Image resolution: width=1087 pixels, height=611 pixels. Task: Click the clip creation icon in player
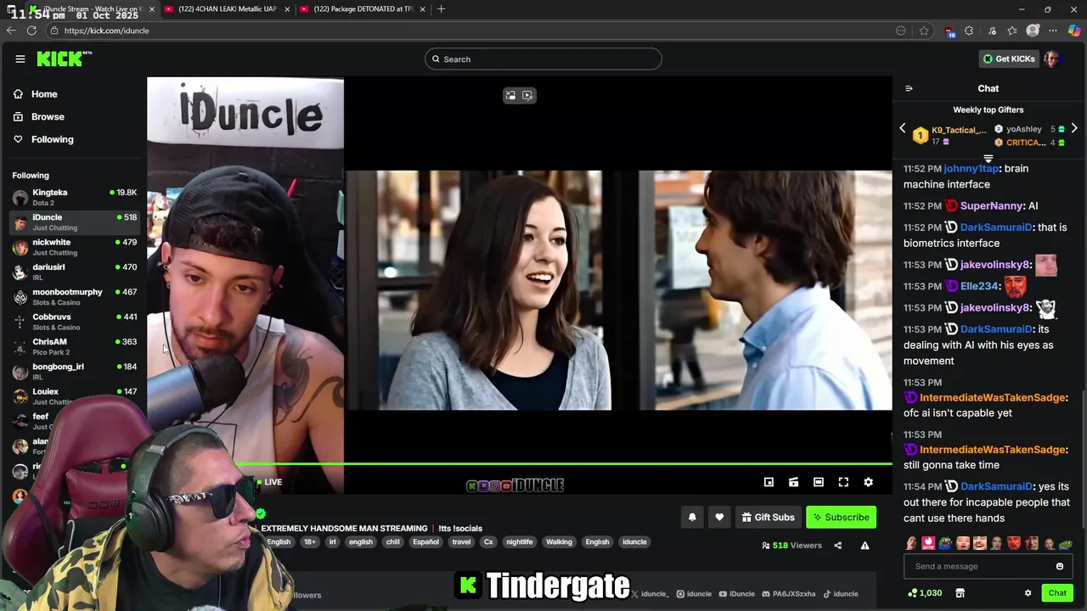[x=793, y=482]
